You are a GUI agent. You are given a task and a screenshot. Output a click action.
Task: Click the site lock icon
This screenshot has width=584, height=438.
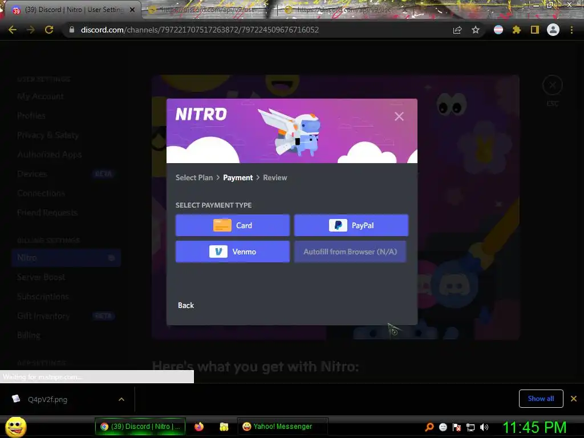pyautogui.click(x=72, y=30)
